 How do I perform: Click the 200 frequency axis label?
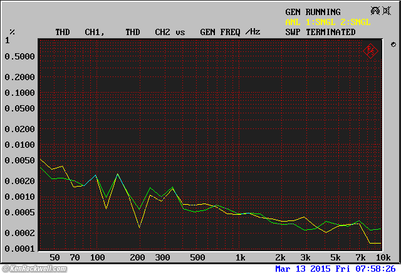pyautogui.click(x=137, y=257)
